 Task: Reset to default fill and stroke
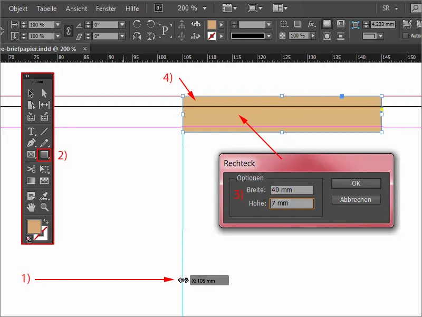(x=29, y=239)
